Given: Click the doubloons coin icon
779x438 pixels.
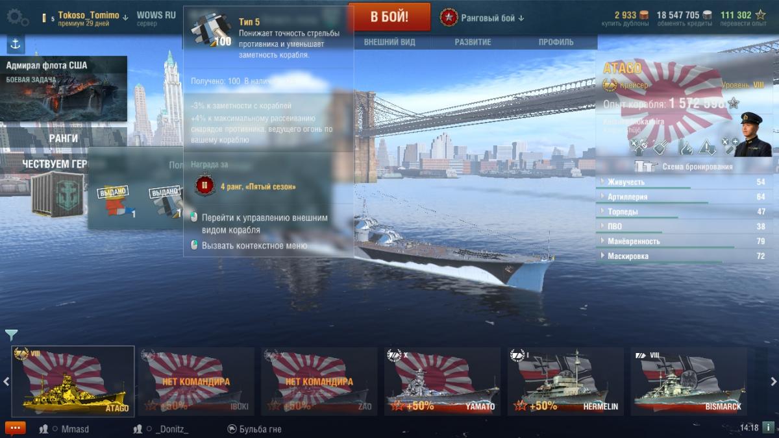Looking at the screenshot, I should coord(644,15).
